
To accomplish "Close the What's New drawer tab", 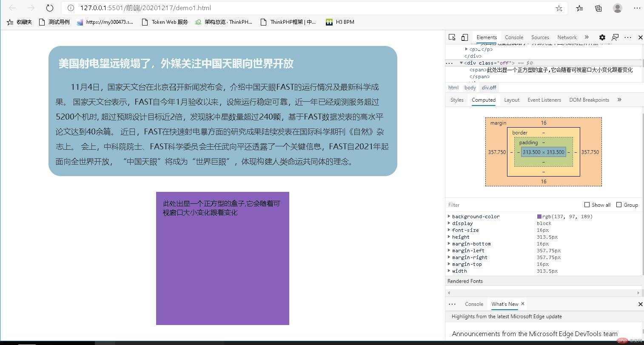I will click(523, 303).
